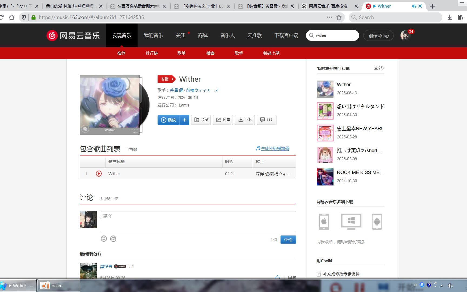Open the 排行榜 charts submenu

[152, 53]
